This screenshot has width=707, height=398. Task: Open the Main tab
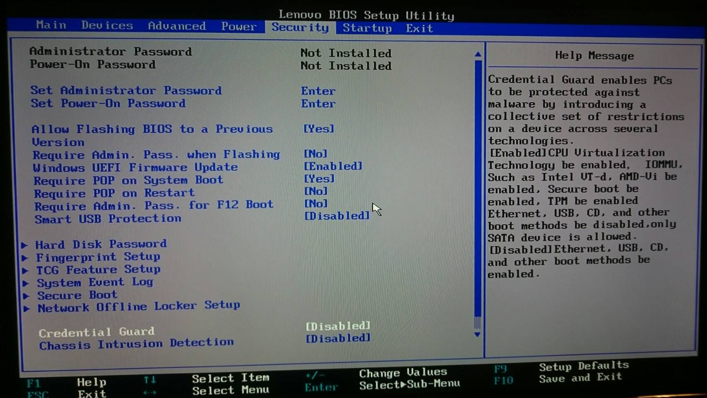[x=51, y=25]
